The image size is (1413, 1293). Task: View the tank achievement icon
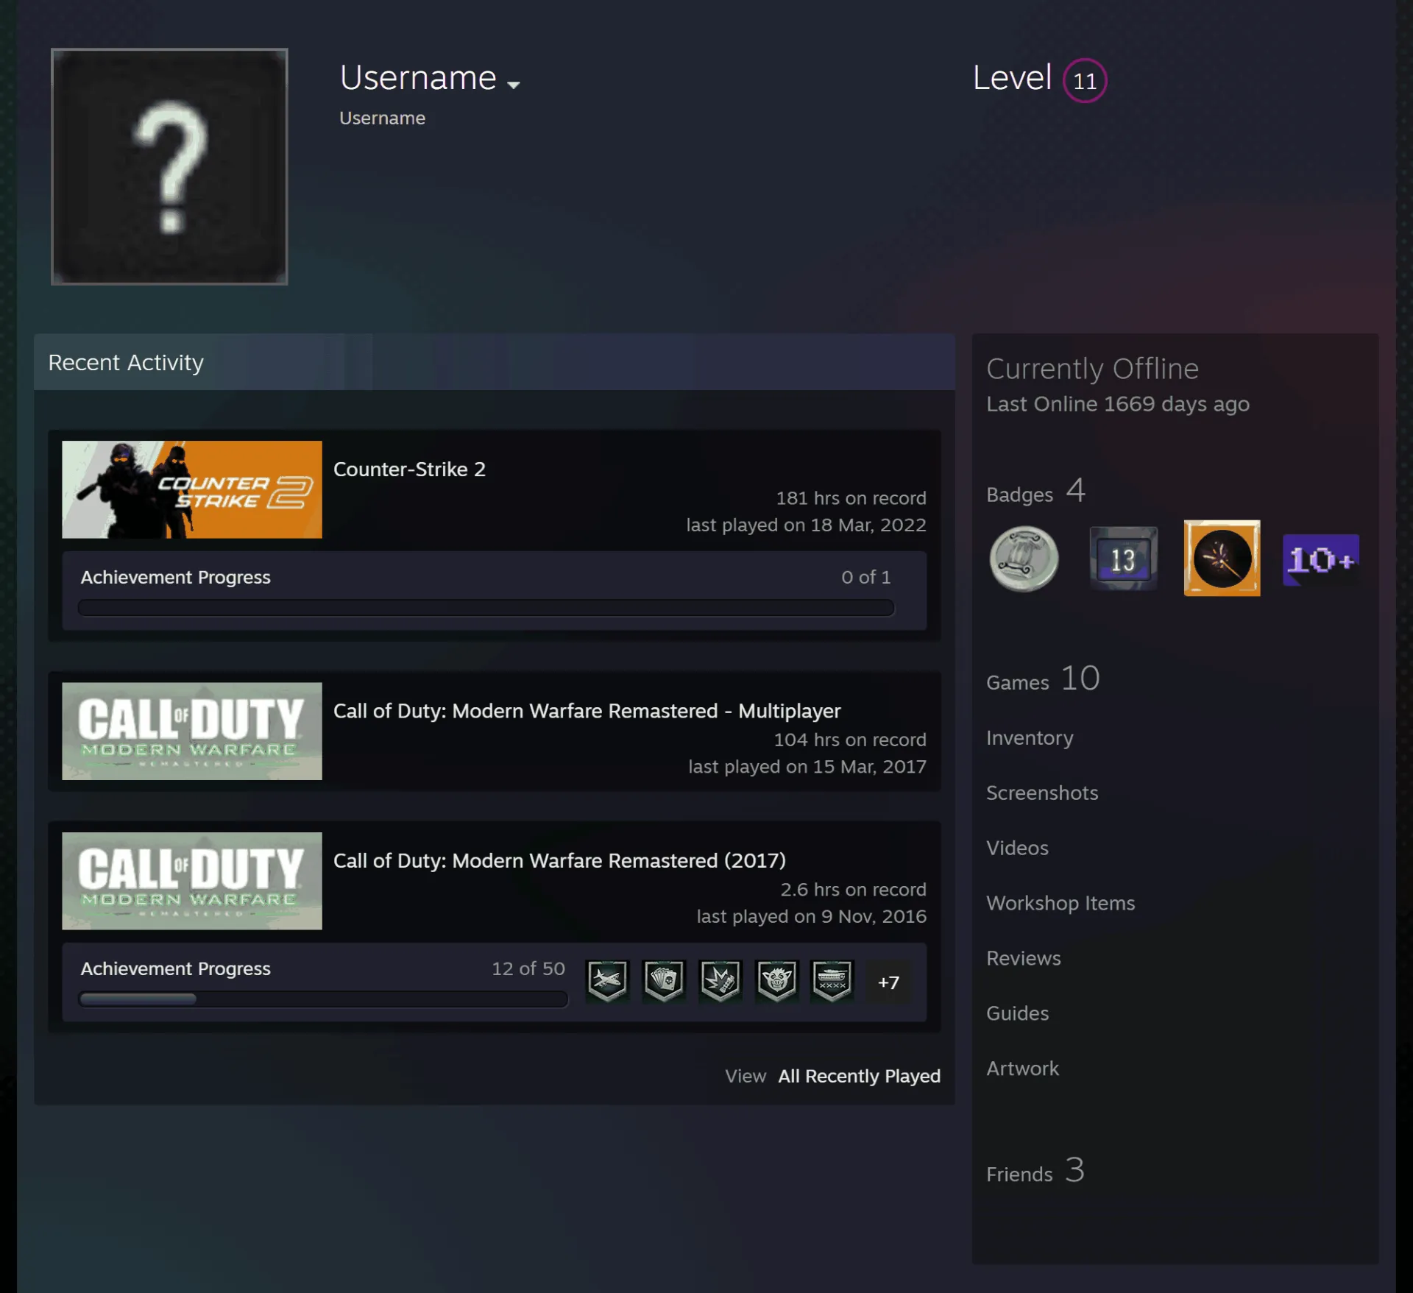point(832,981)
